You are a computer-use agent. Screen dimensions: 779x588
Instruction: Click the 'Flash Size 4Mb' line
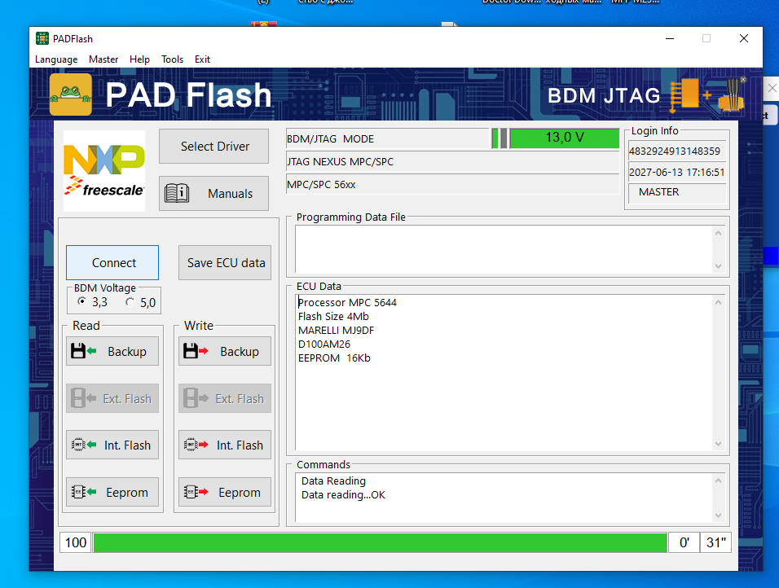pos(333,316)
